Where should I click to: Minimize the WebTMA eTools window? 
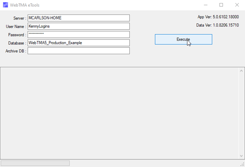point(206,5)
